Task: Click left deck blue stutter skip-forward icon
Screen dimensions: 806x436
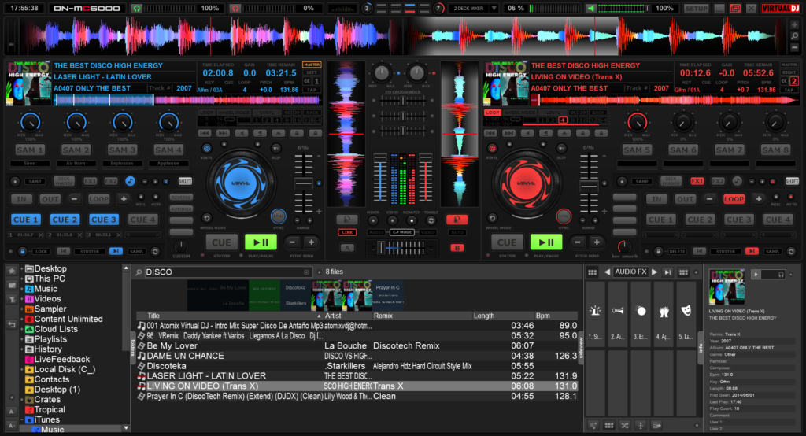Action: click(x=116, y=251)
